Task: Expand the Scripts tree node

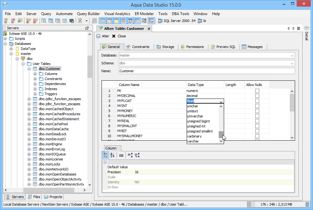Action: 5,39
